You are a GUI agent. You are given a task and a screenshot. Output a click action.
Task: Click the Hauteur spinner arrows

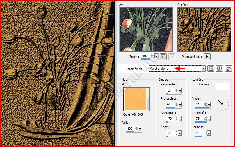[204, 133]
